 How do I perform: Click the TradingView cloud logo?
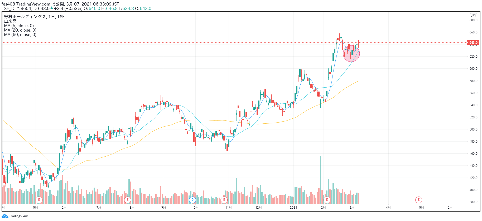pyautogui.click(x=5, y=216)
